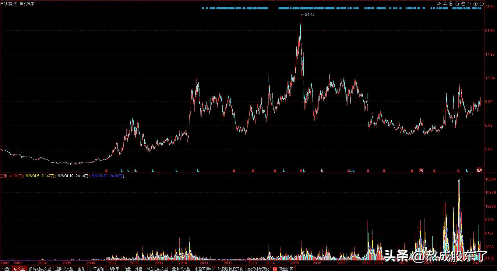Image resolution: width=497 pixels, height=271 pixels.
Task: Click the 港 marker near 2021
Action: coord(421,170)
